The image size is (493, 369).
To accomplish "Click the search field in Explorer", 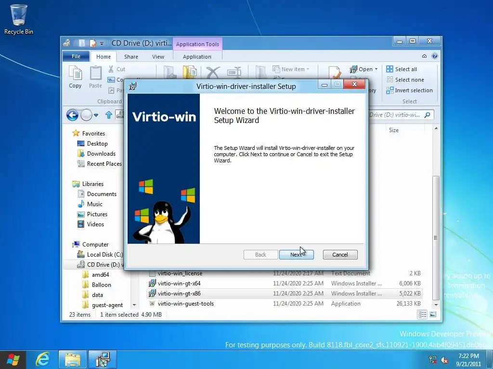I will (x=397, y=115).
